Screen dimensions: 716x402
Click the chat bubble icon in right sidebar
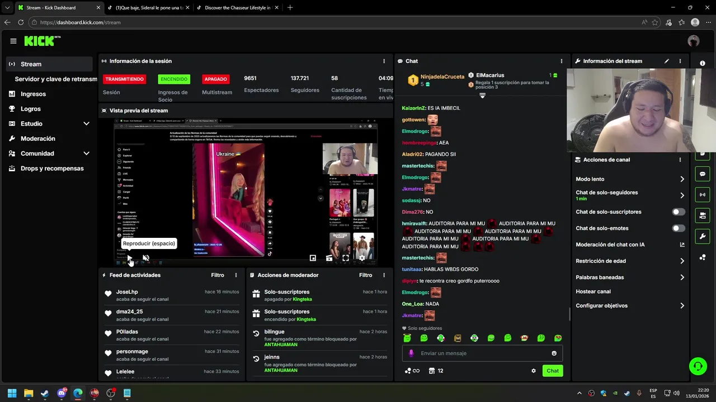point(703,174)
